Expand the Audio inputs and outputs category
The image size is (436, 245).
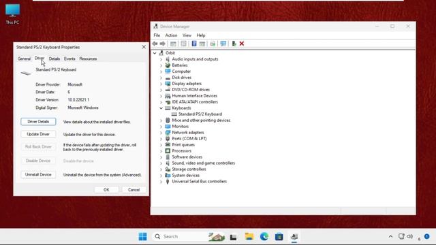pyautogui.click(x=161, y=59)
